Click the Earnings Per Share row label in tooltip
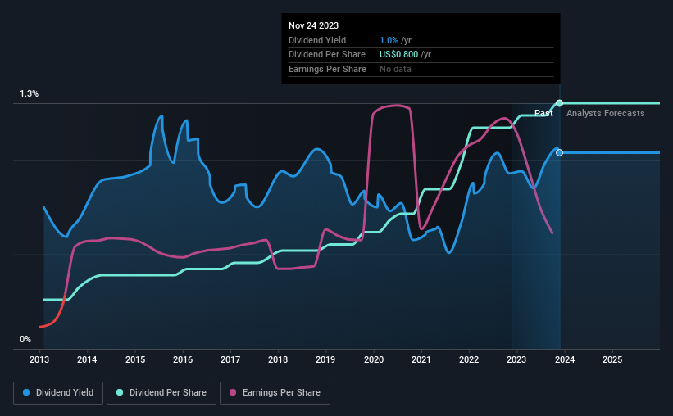 pyautogui.click(x=328, y=69)
